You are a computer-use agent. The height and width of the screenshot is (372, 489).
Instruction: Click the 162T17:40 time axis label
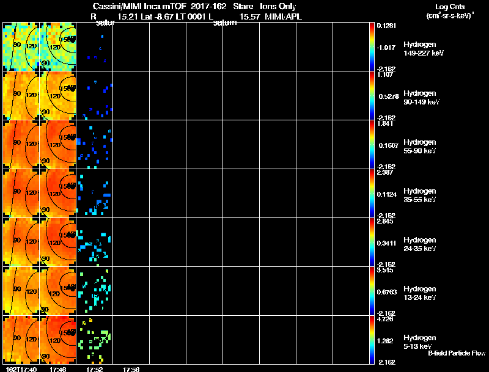[x=21, y=369]
